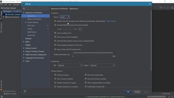Open the How it works link

[x=111, y=21]
